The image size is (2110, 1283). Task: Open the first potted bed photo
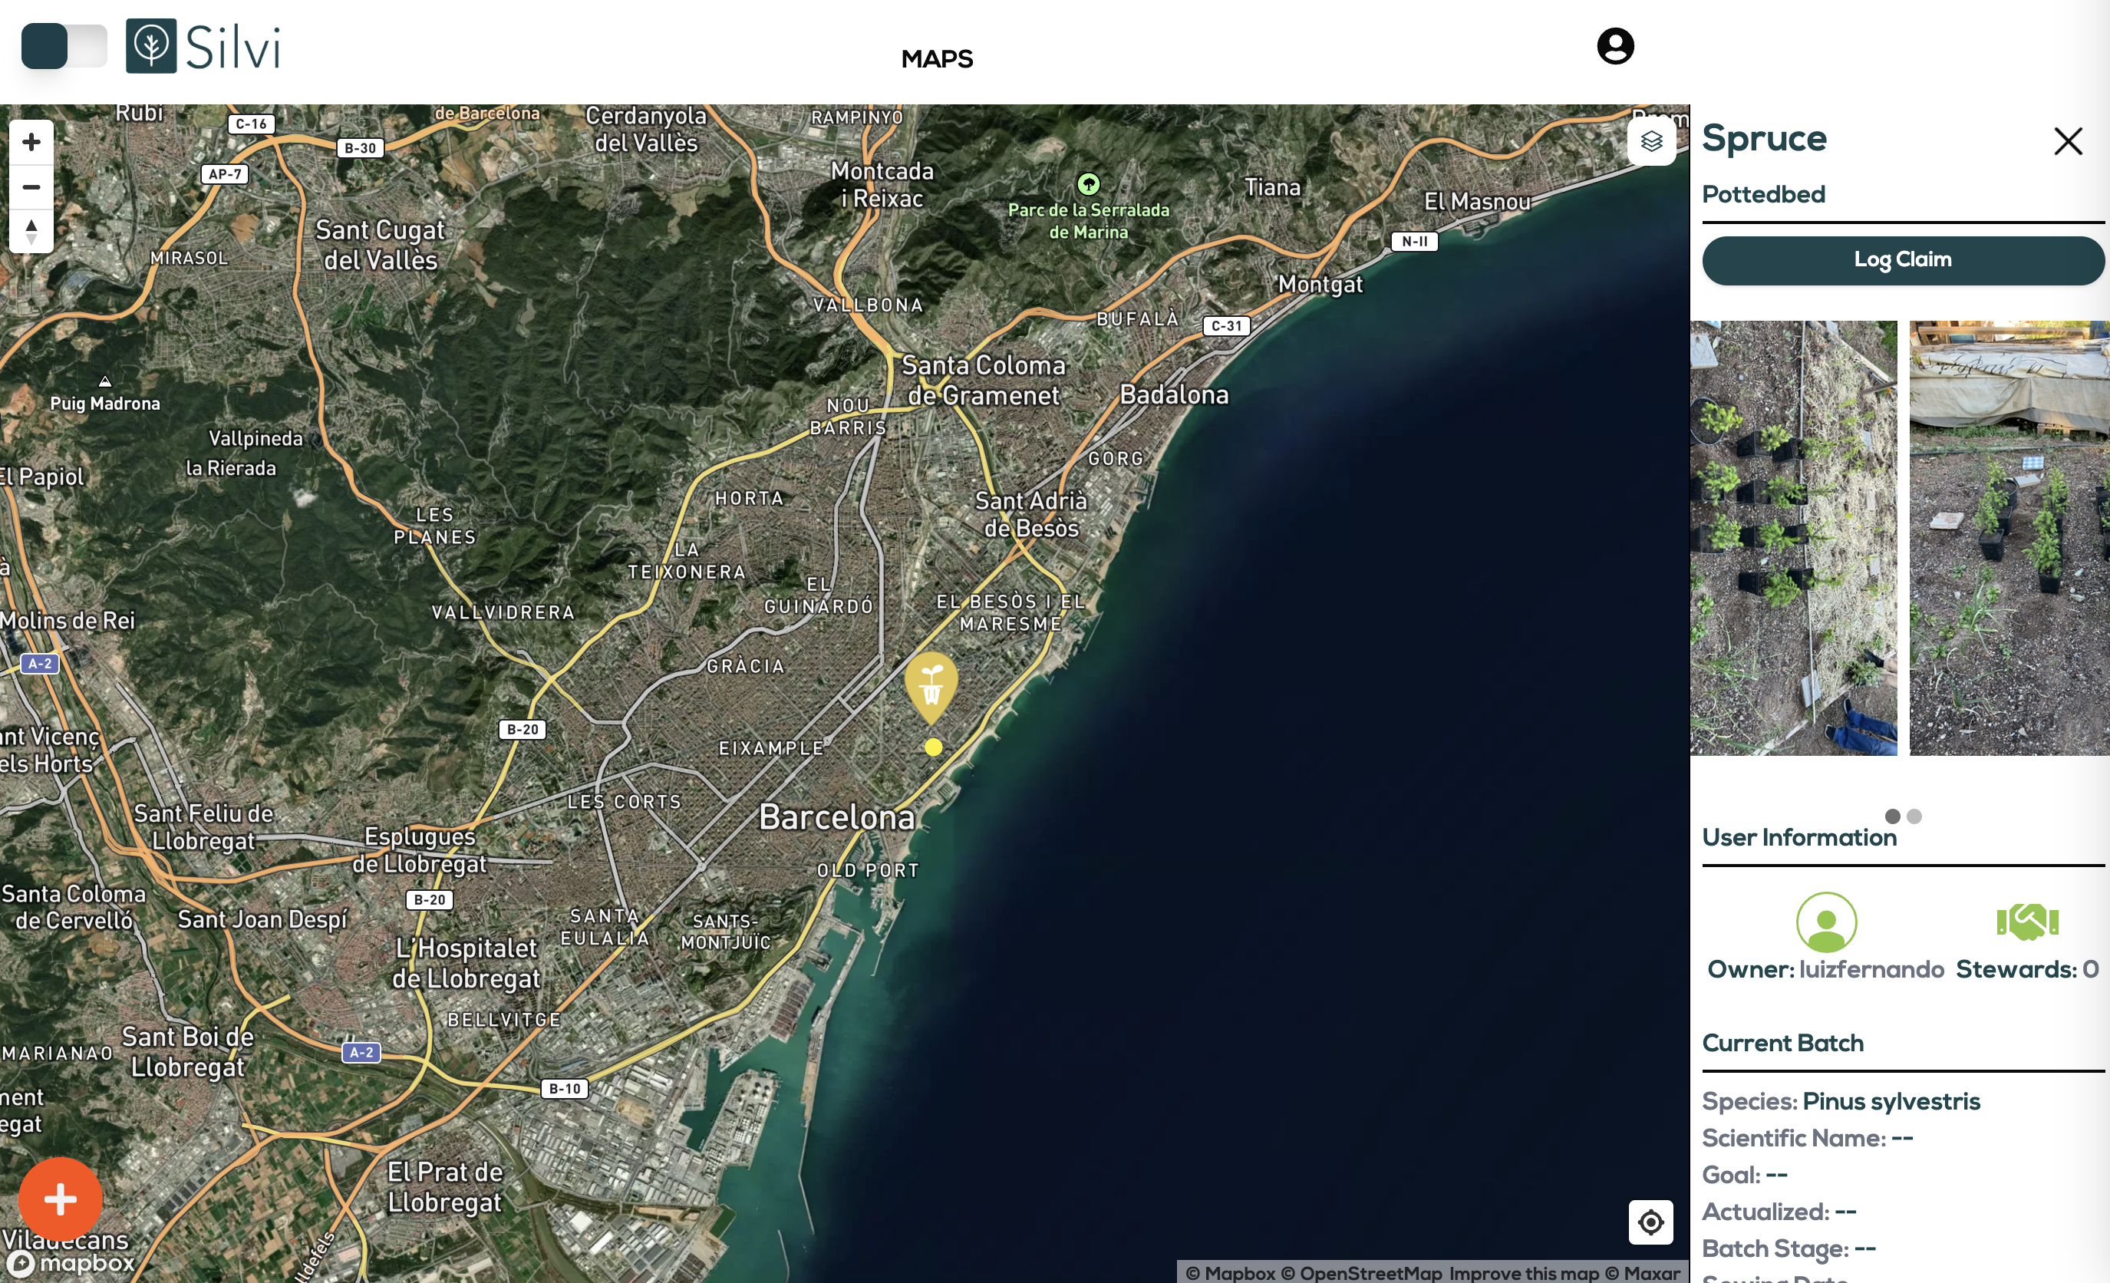click(1793, 538)
